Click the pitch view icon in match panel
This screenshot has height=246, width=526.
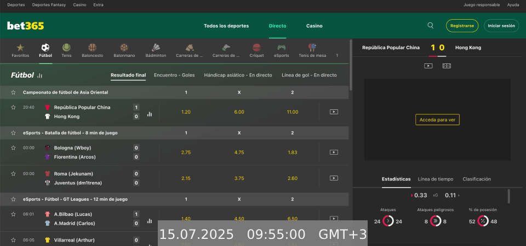coord(447,66)
